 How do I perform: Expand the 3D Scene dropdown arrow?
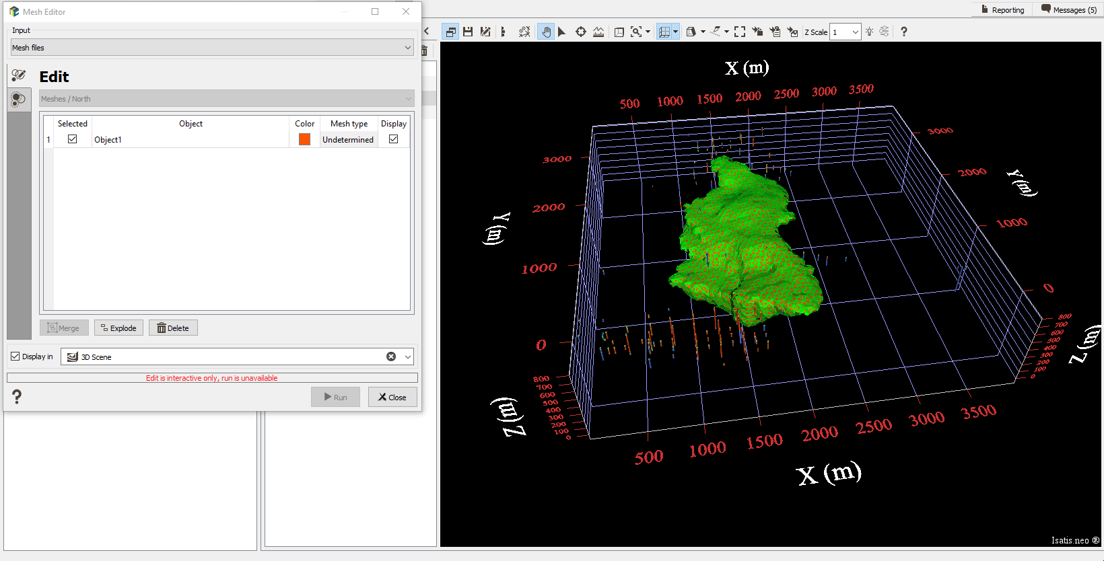click(407, 357)
